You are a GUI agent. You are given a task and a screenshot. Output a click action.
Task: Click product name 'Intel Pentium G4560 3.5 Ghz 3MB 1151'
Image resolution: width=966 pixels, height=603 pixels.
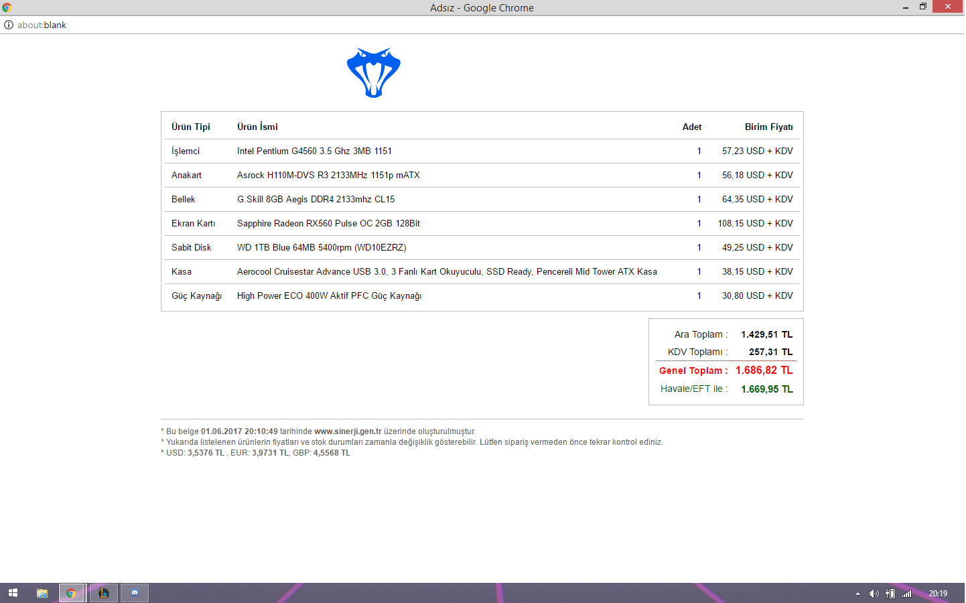pos(314,151)
